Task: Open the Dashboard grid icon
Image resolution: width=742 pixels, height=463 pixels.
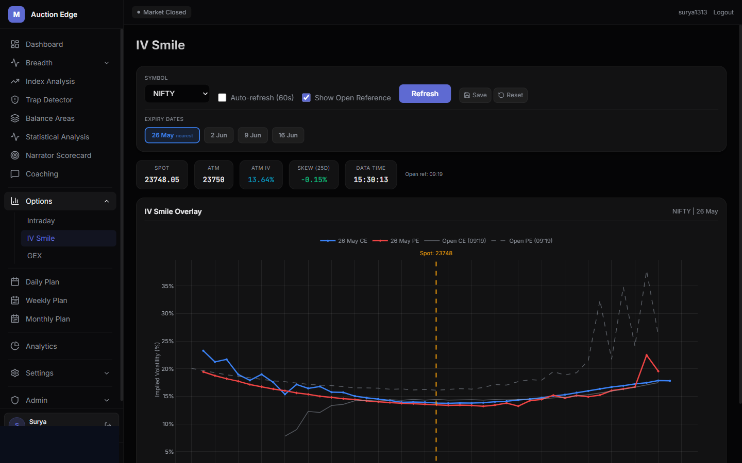Action: coord(15,44)
